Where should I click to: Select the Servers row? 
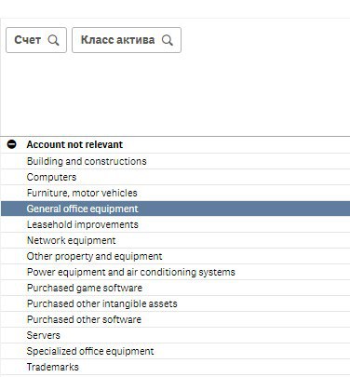pyautogui.click(x=175, y=335)
